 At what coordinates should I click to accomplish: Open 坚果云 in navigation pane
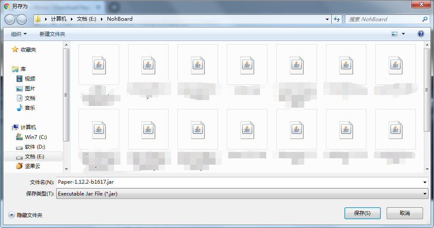click(28, 166)
